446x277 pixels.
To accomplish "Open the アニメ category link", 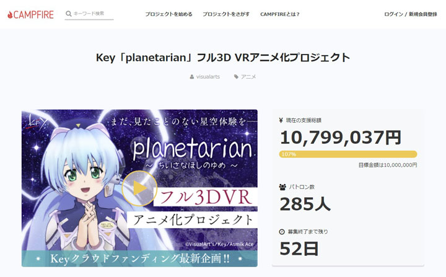I will (x=248, y=77).
